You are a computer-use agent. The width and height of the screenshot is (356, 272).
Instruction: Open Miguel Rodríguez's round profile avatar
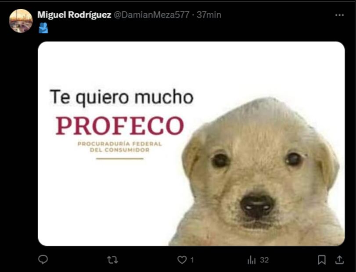click(x=21, y=21)
